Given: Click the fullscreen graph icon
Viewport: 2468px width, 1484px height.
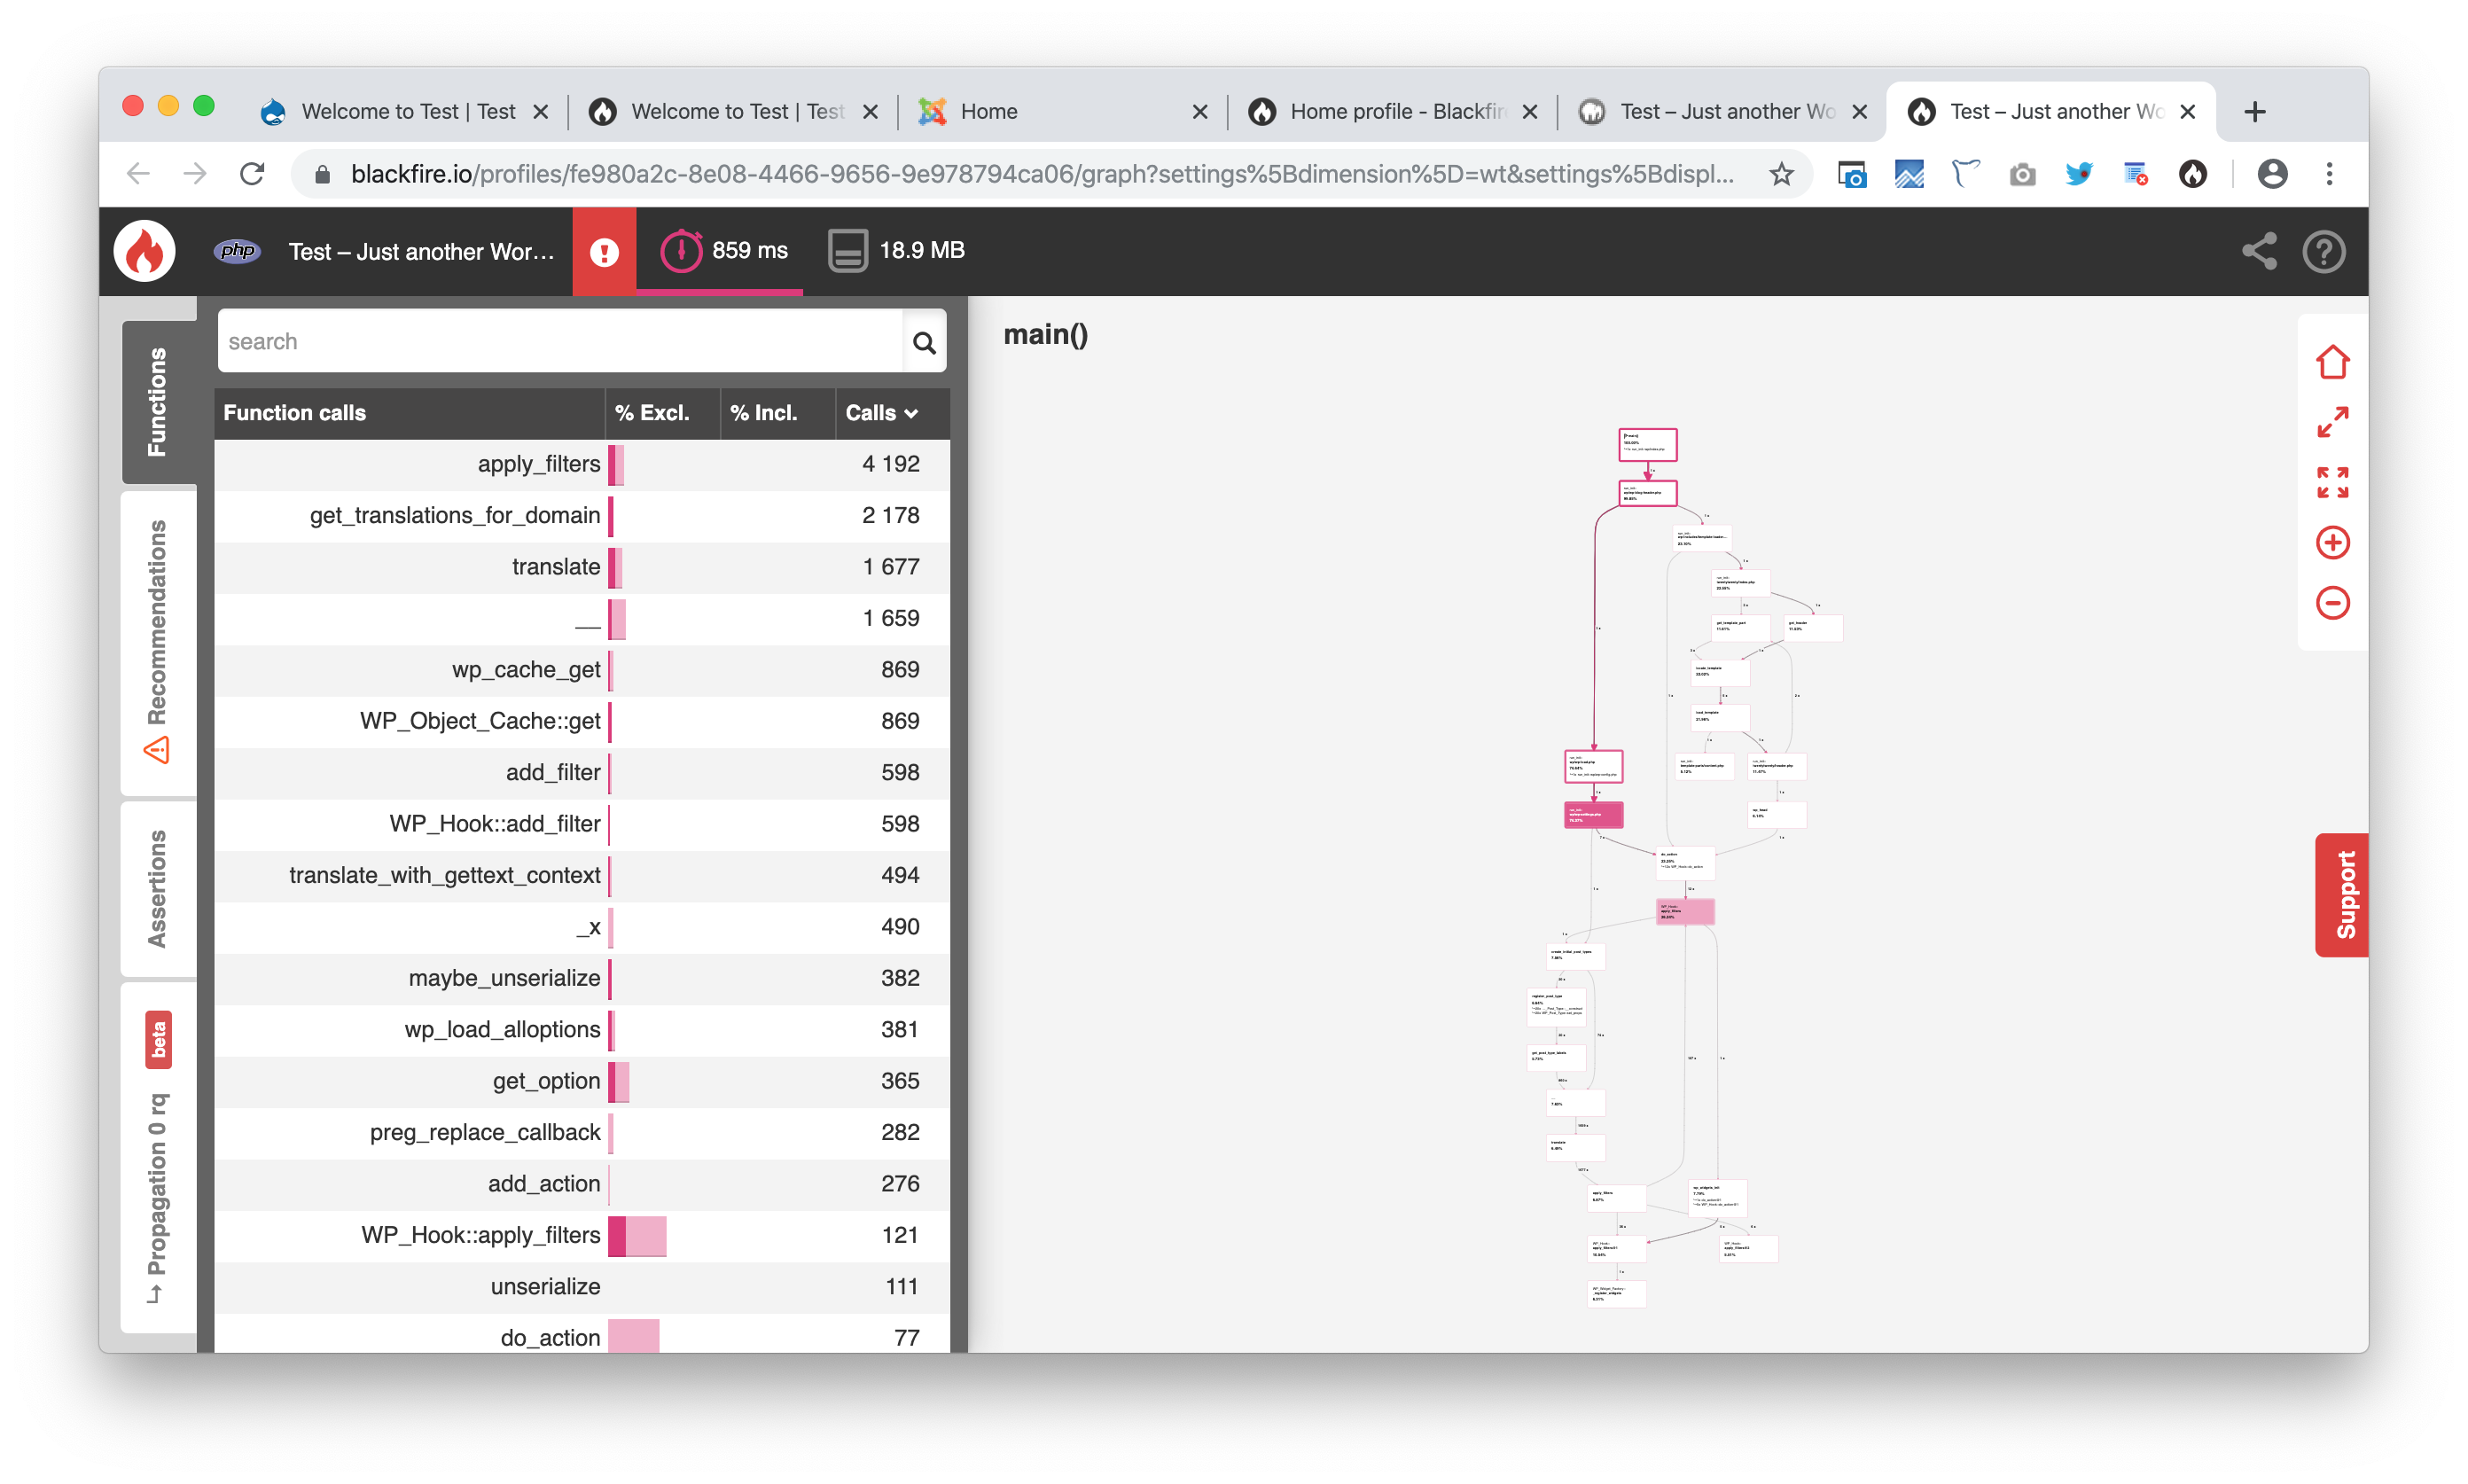Looking at the screenshot, I should (2332, 482).
